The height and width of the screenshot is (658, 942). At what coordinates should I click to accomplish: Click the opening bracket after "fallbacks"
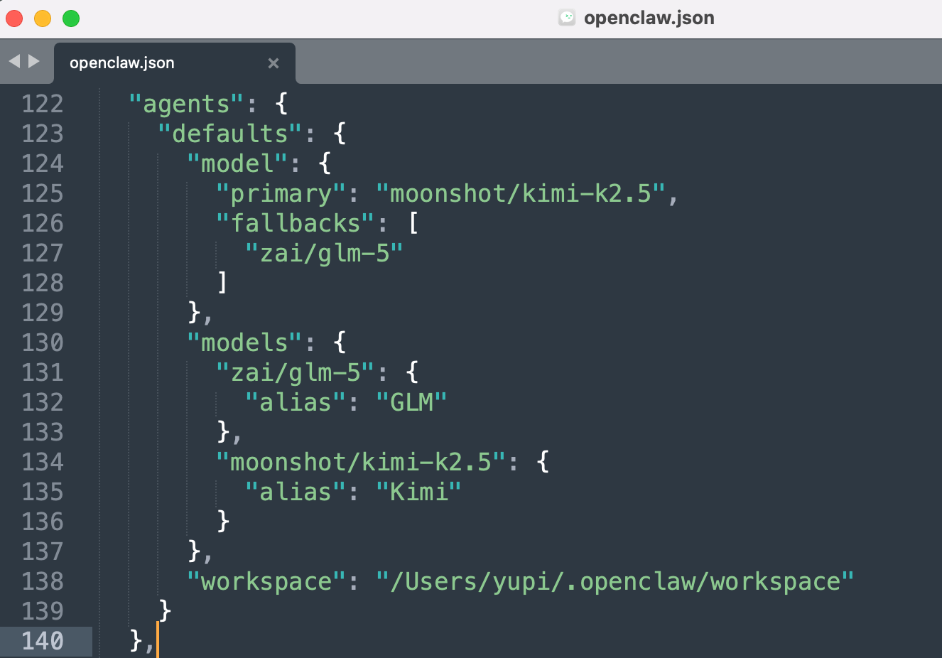(x=413, y=223)
